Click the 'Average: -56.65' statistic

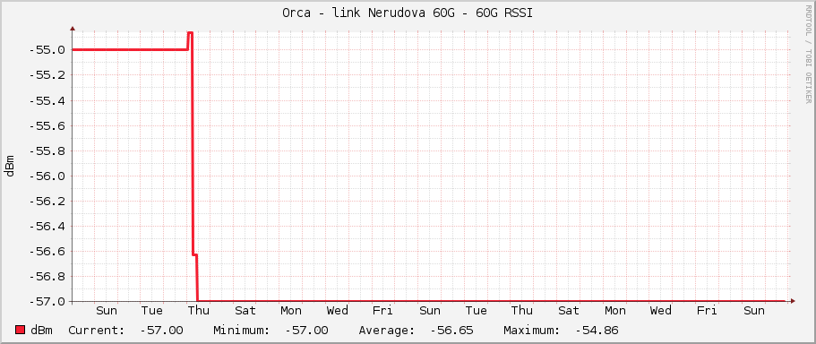pyautogui.click(x=416, y=330)
